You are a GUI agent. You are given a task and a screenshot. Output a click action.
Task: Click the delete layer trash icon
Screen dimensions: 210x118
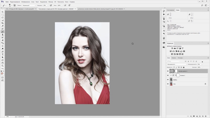point(206,116)
